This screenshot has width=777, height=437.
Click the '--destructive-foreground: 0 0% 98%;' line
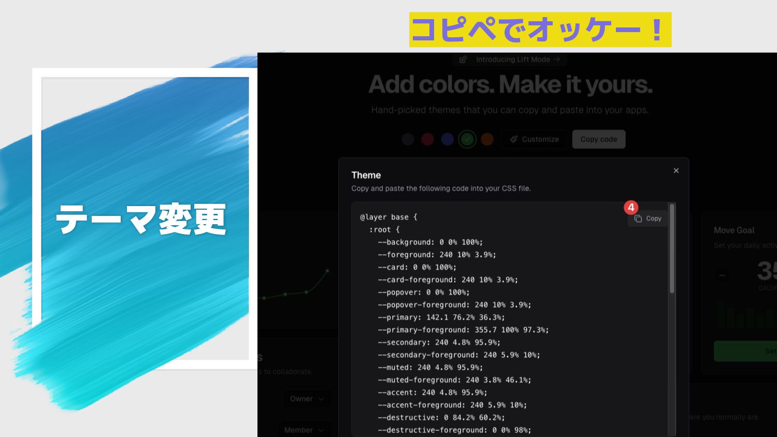(454, 430)
